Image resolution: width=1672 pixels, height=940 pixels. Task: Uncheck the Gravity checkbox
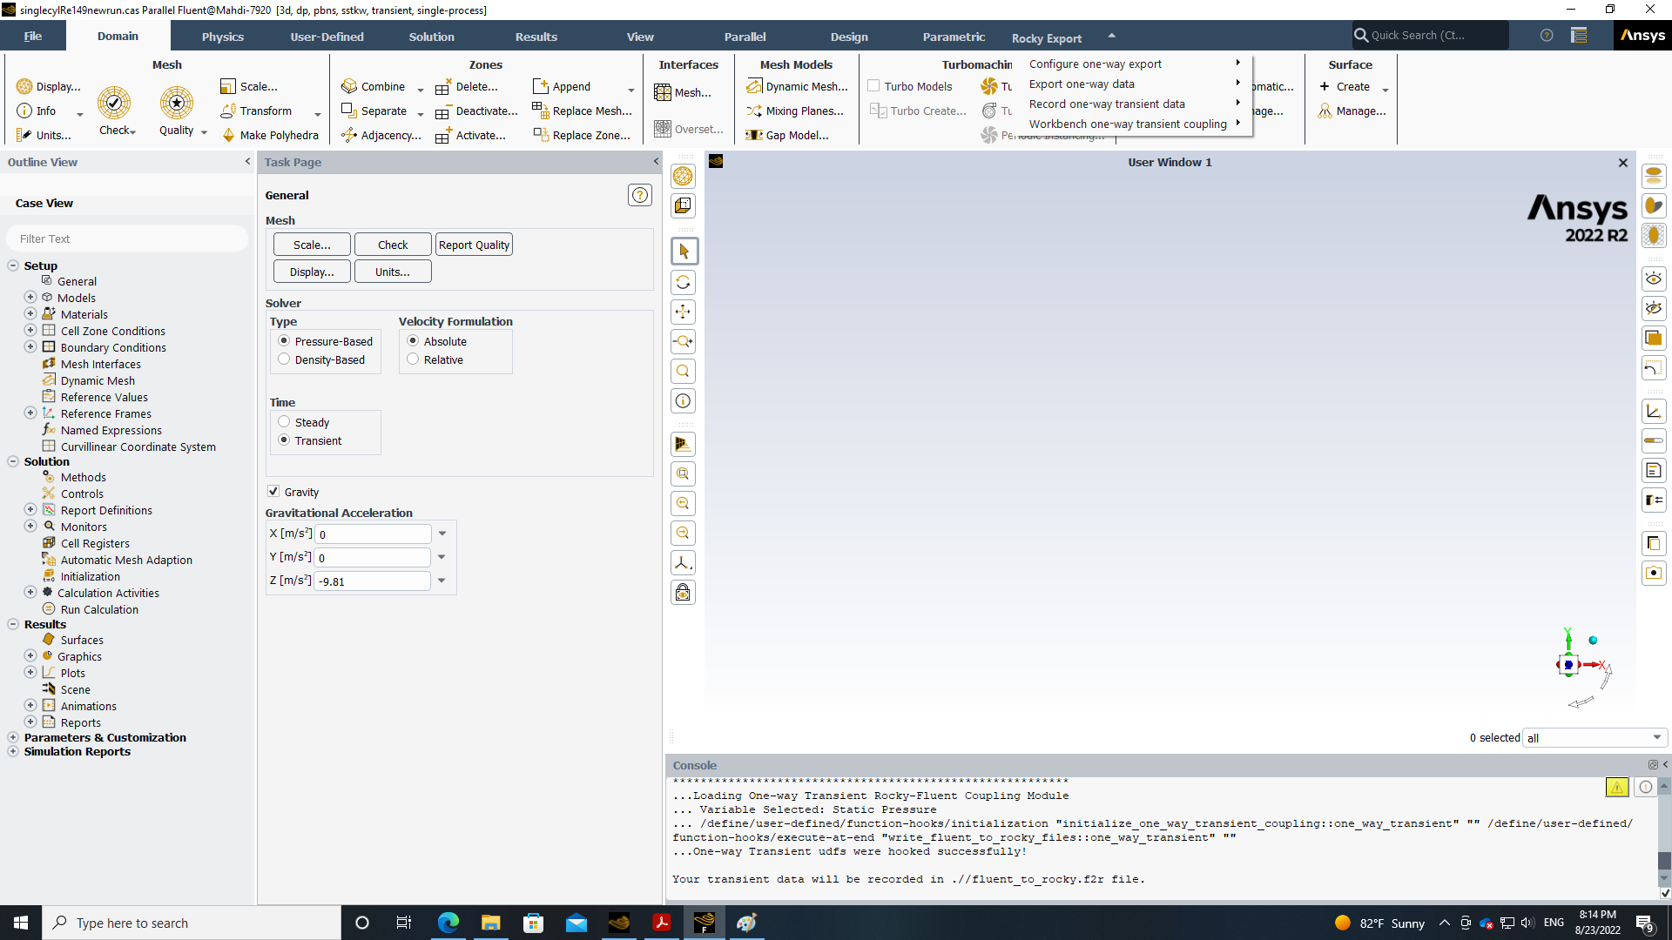[273, 492]
